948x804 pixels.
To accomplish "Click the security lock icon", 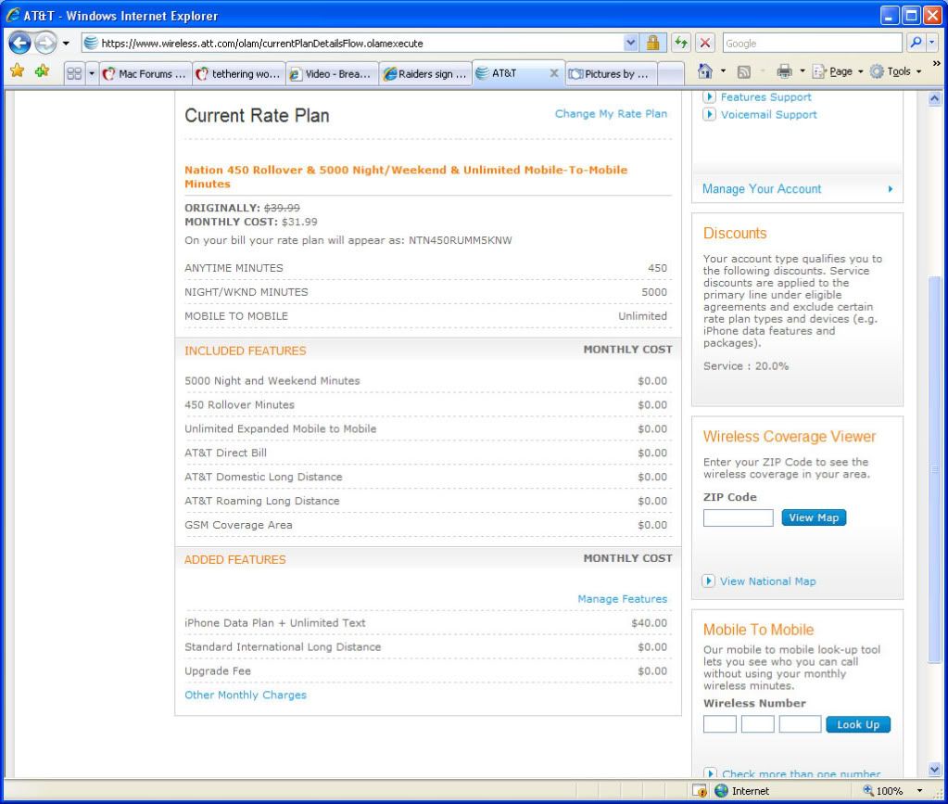I will tap(653, 43).
